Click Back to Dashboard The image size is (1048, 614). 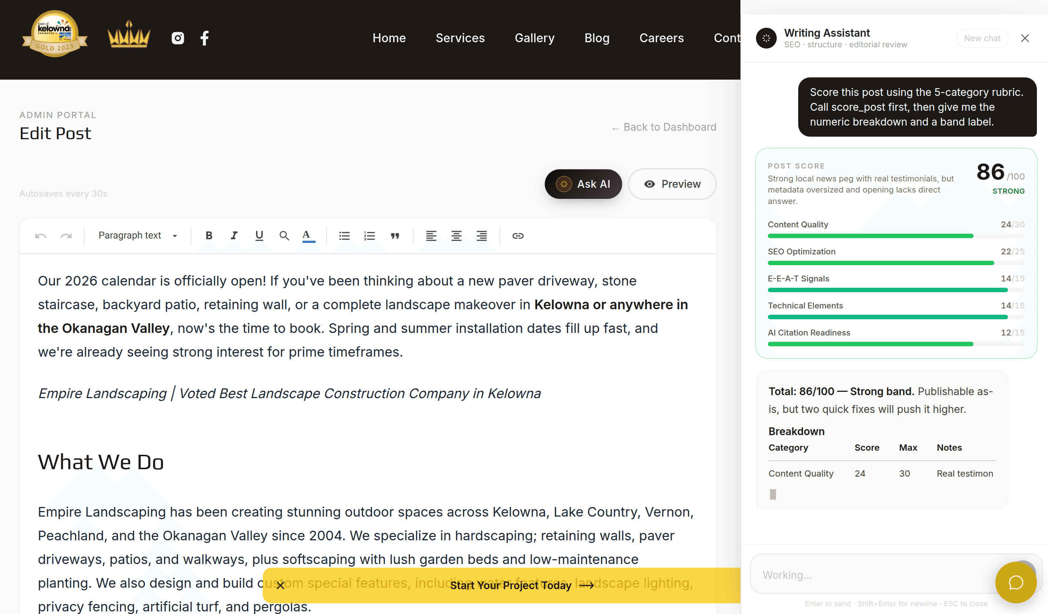point(663,127)
